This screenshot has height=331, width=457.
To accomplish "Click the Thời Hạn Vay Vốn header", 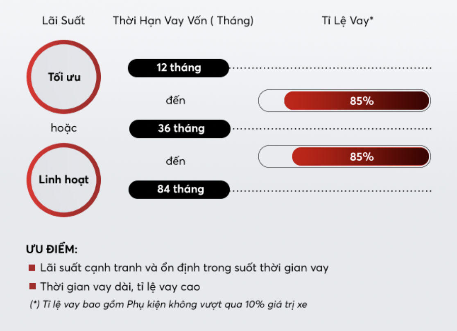I will coord(183,21).
